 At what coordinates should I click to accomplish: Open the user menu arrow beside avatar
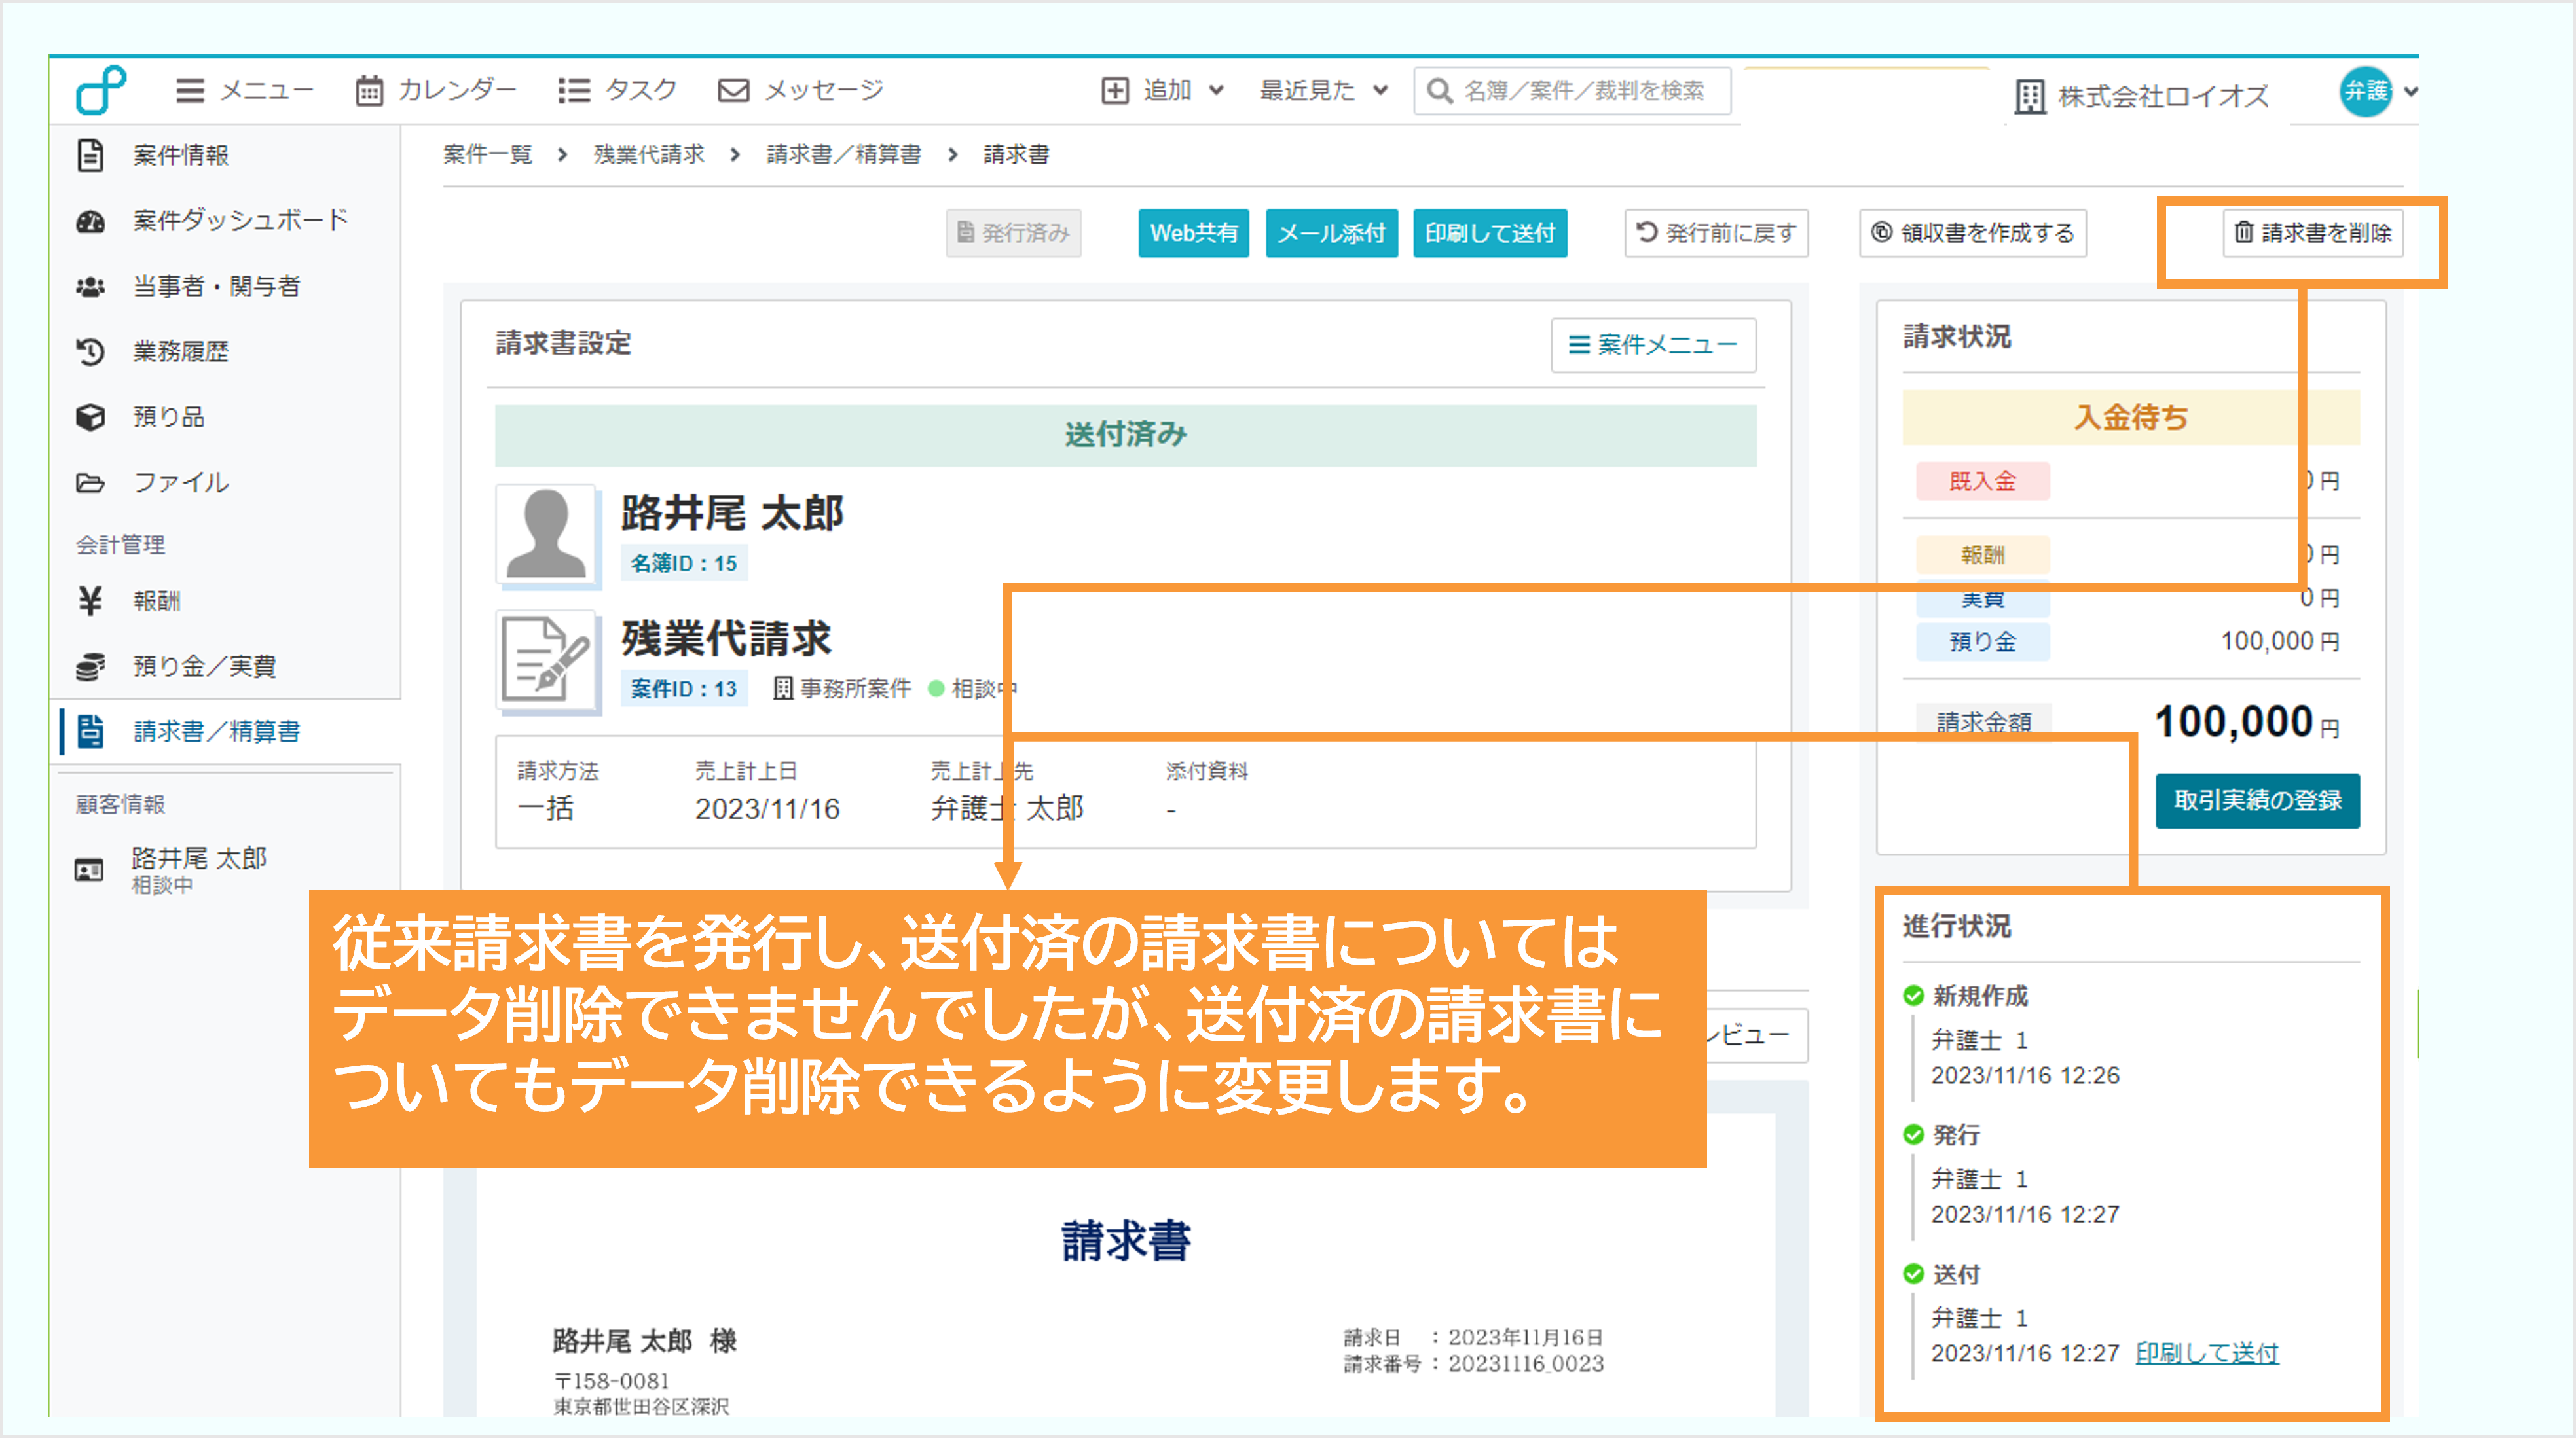2411,91
